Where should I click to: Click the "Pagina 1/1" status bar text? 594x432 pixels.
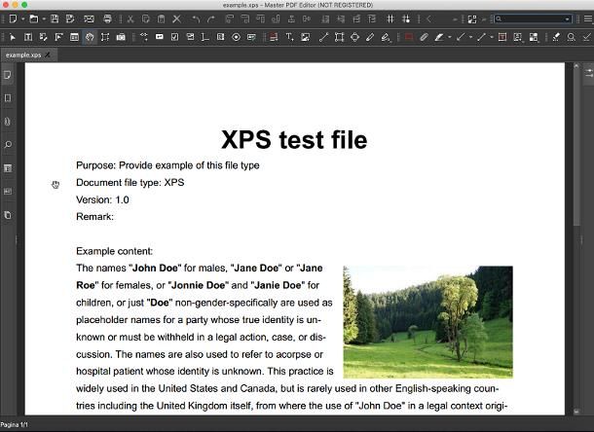[x=14, y=425]
